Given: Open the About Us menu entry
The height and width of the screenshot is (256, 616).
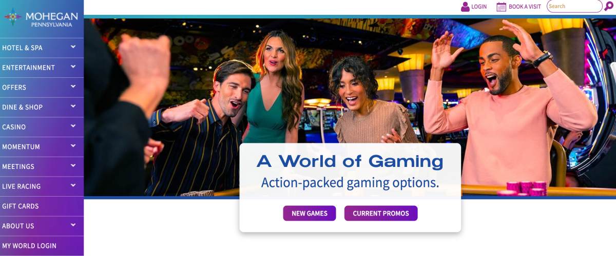Looking at the screenshot, I should tap(42, 226).
